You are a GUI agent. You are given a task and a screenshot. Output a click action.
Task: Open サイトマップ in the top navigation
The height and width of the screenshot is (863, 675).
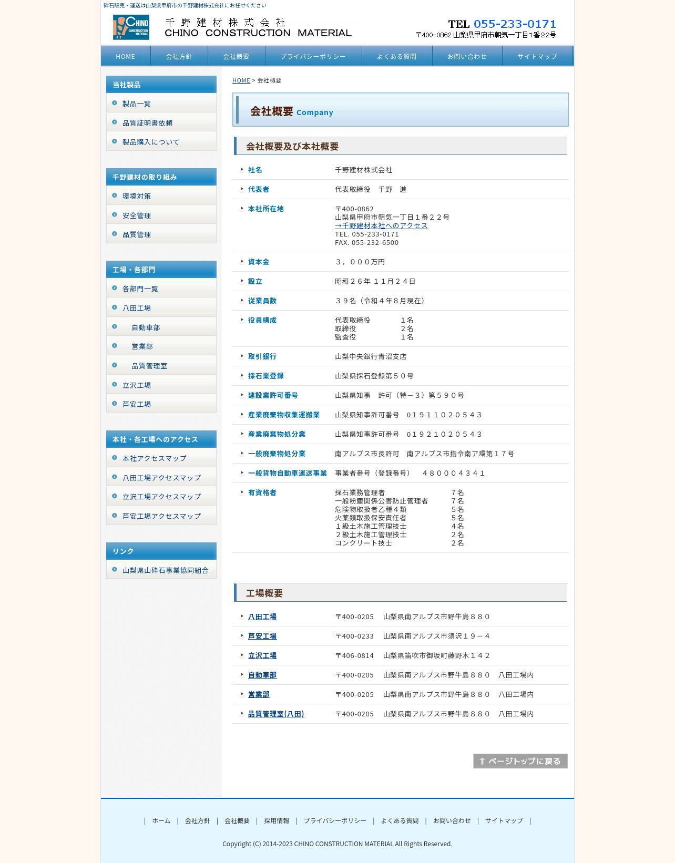pyautogui.click(x=537, y=56)
